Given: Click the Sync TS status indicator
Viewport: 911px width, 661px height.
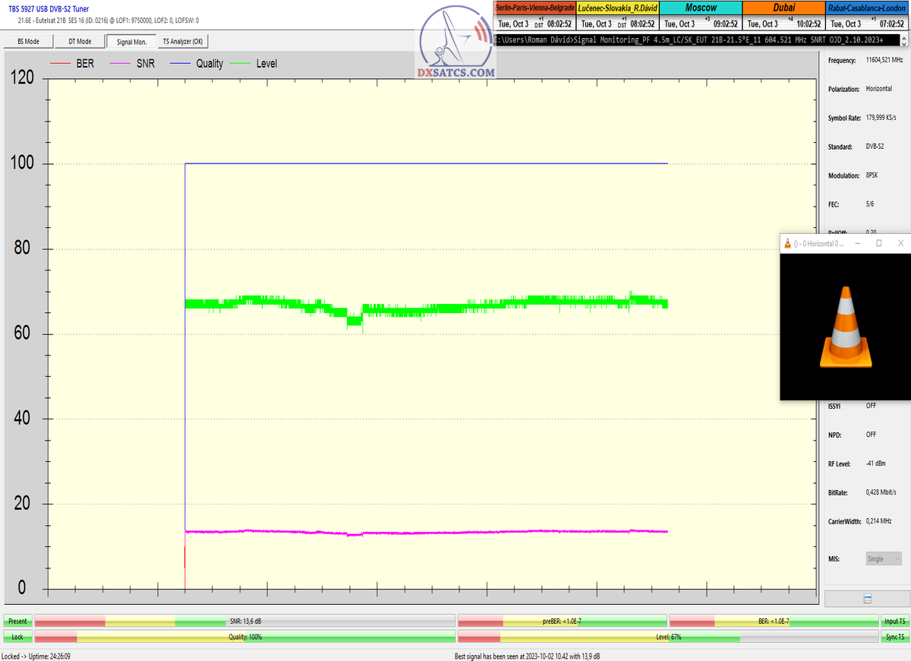Looking at the screenshot, I should (894, 637).
